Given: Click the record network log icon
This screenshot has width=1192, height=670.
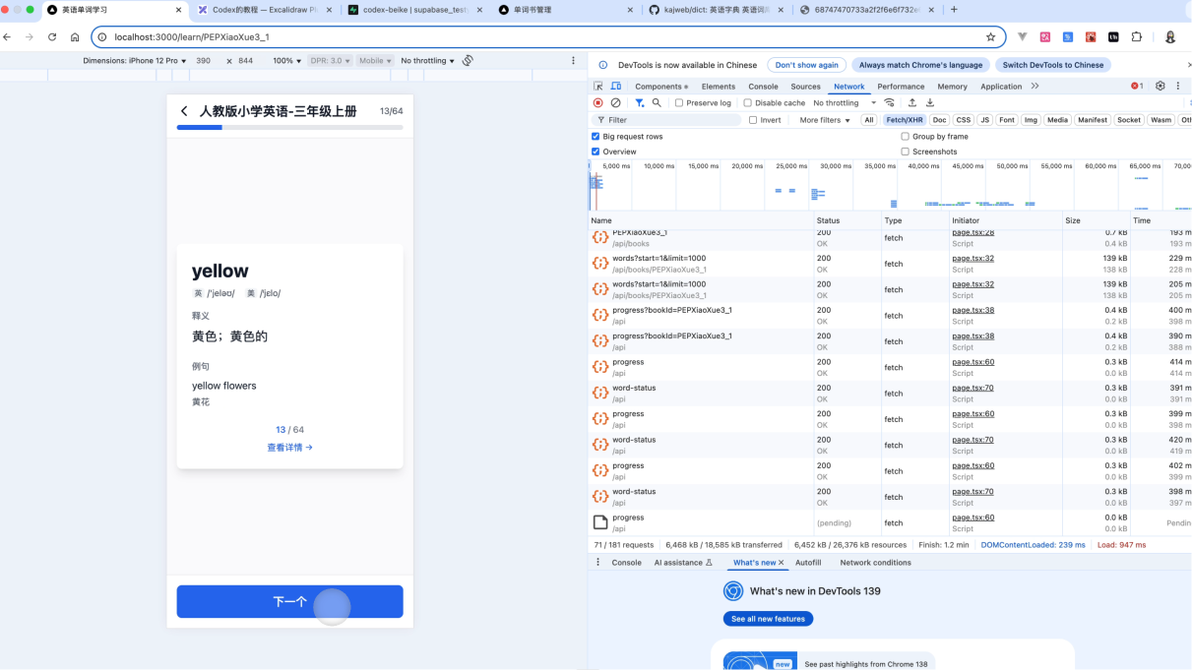Looking at the screenshot, I should click(x=597, y=103).
